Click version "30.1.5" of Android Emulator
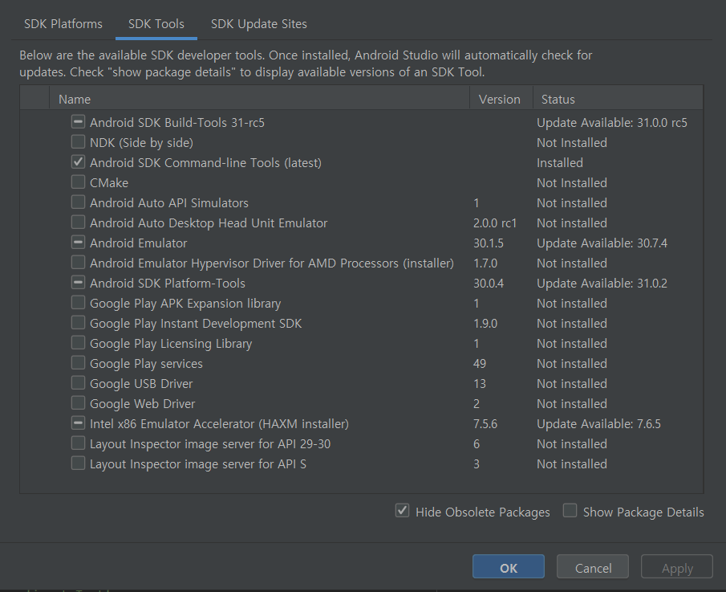The width and height of the screenshot is (726, 592). (489, 243)
